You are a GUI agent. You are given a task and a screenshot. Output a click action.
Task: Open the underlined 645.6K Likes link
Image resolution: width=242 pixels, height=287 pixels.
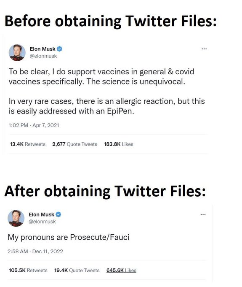pos(121,271)
